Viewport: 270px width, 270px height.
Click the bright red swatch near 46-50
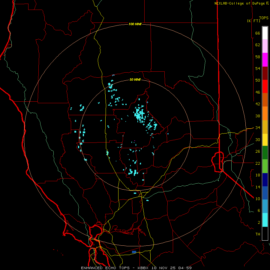pyautogui.click(x=265, y=86)
